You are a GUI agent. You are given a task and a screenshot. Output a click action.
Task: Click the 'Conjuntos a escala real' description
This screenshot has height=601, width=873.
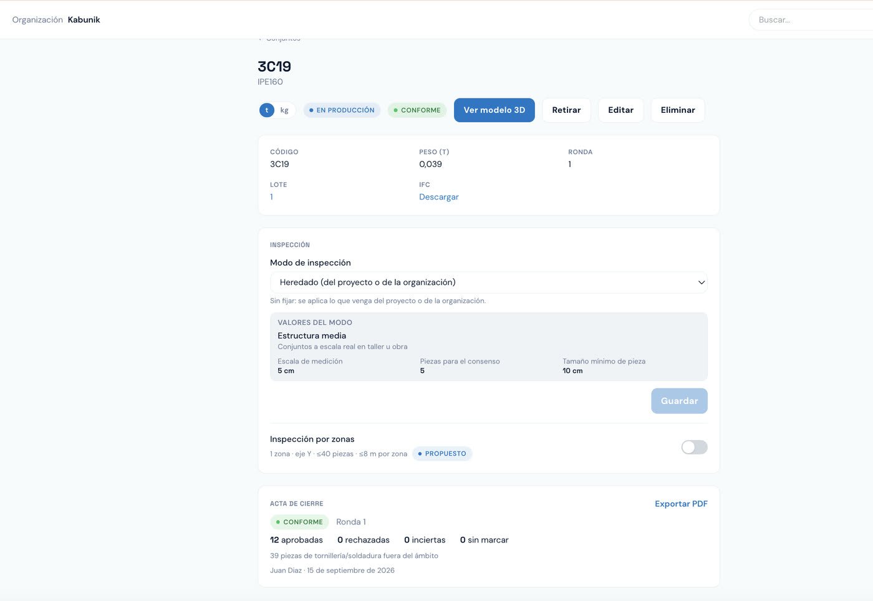click(x=342, y=347)
